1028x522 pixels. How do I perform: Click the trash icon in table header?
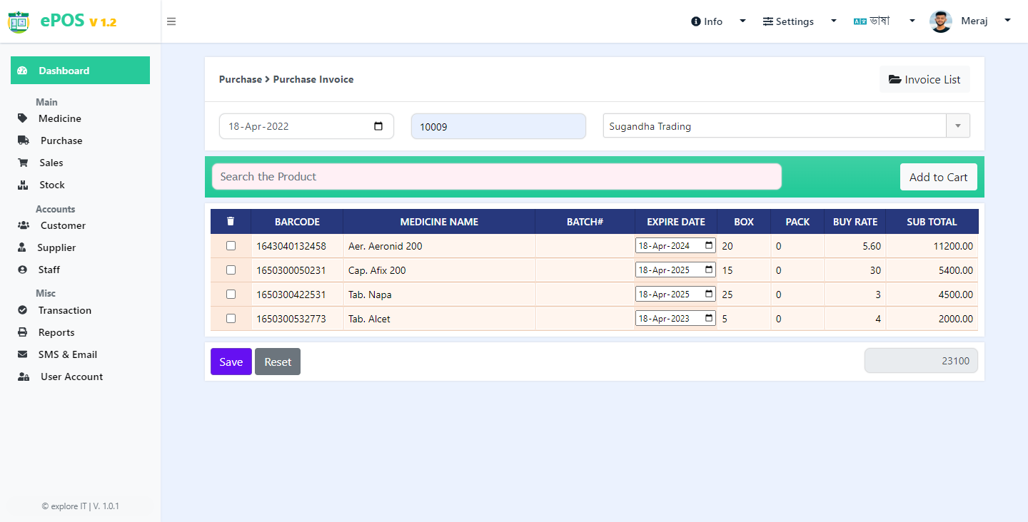click(x=231, y=222)
